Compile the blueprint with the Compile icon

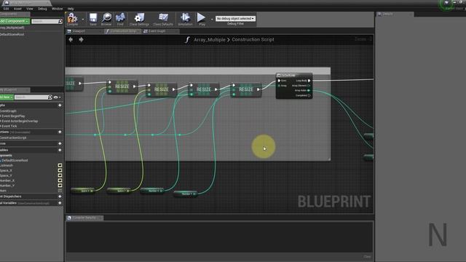72,18
